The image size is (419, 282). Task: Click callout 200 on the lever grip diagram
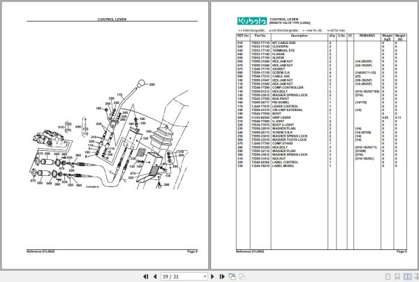coord(152,84)
